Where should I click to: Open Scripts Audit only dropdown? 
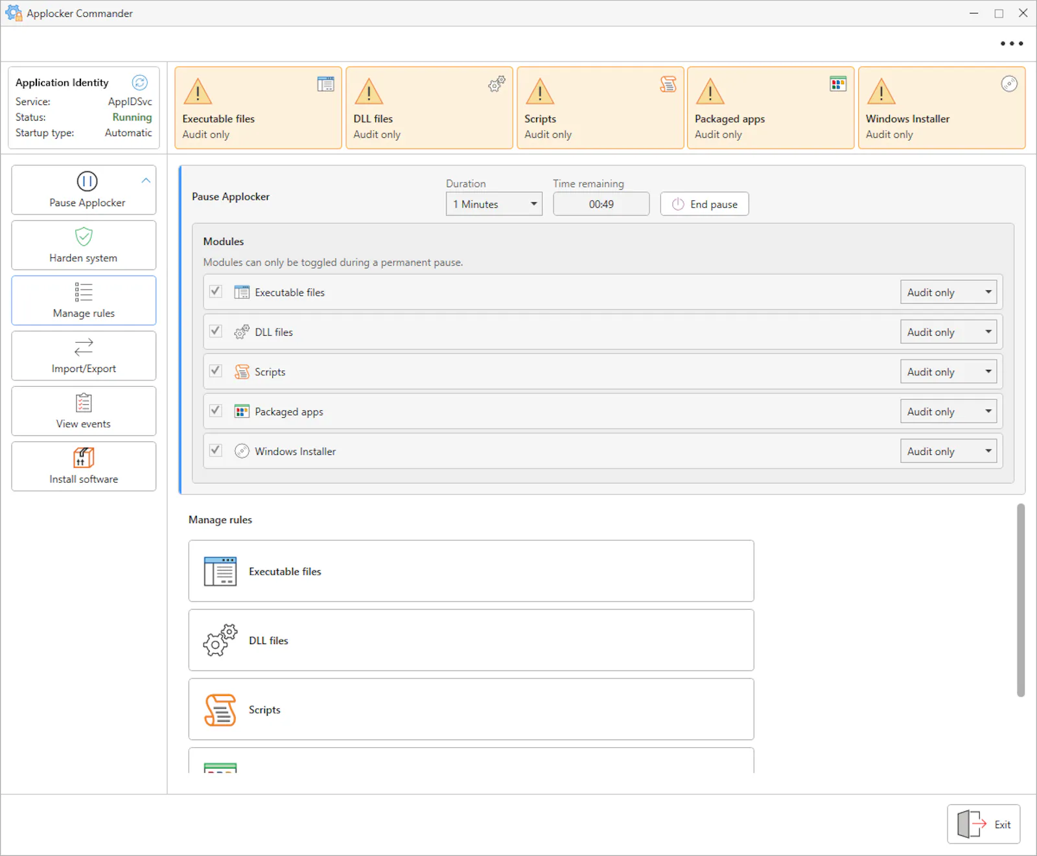click(948, 372)
